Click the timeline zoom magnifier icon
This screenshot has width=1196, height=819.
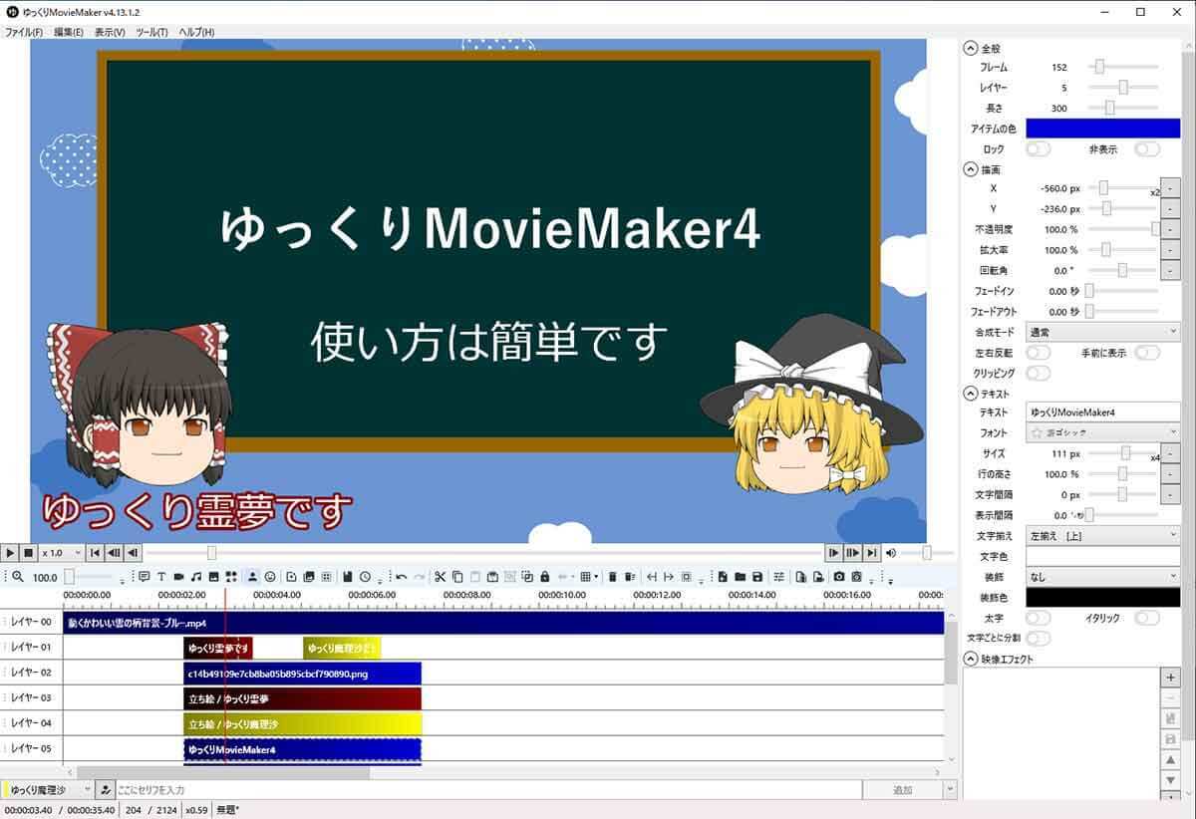tap(17, 577)
